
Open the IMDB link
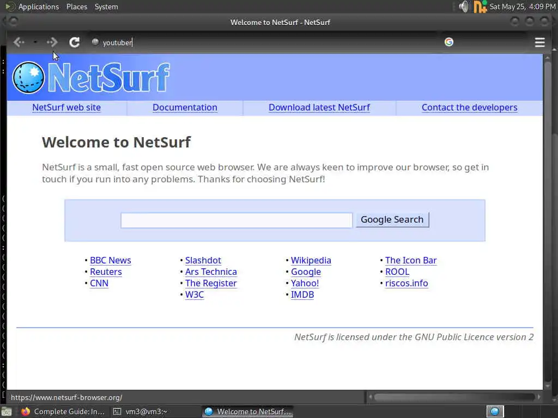point(302,294)
